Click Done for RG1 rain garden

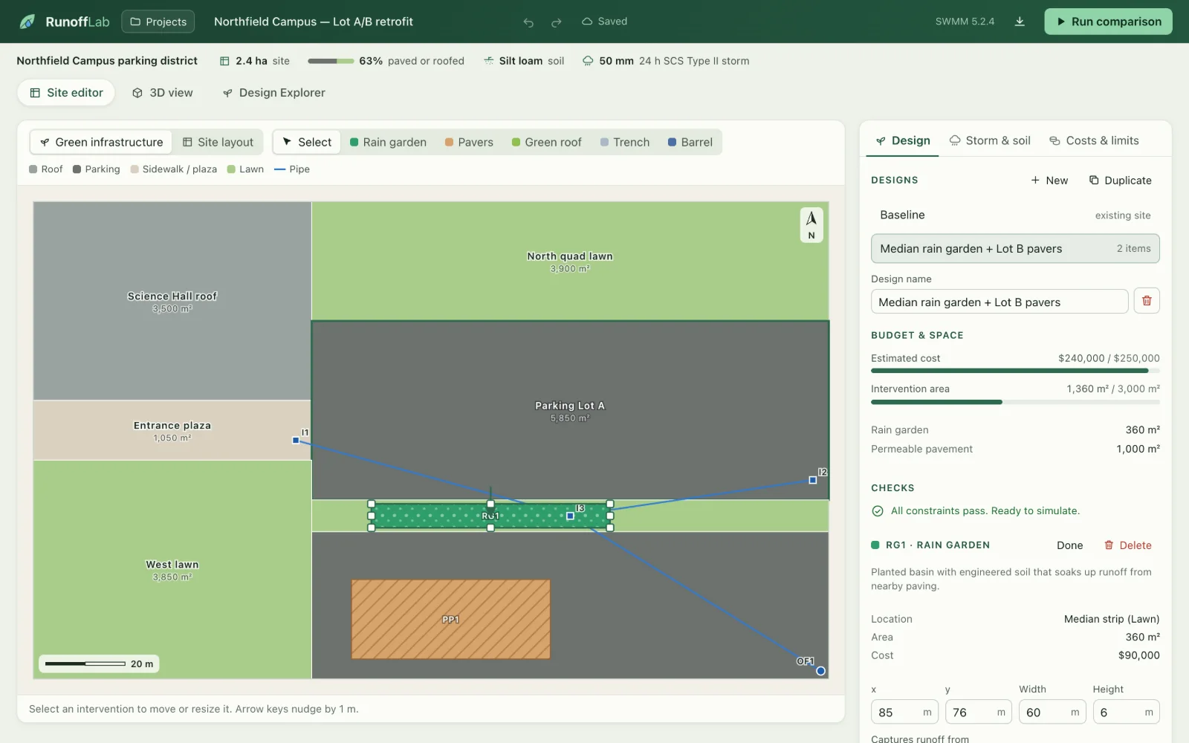(1069, 545)
